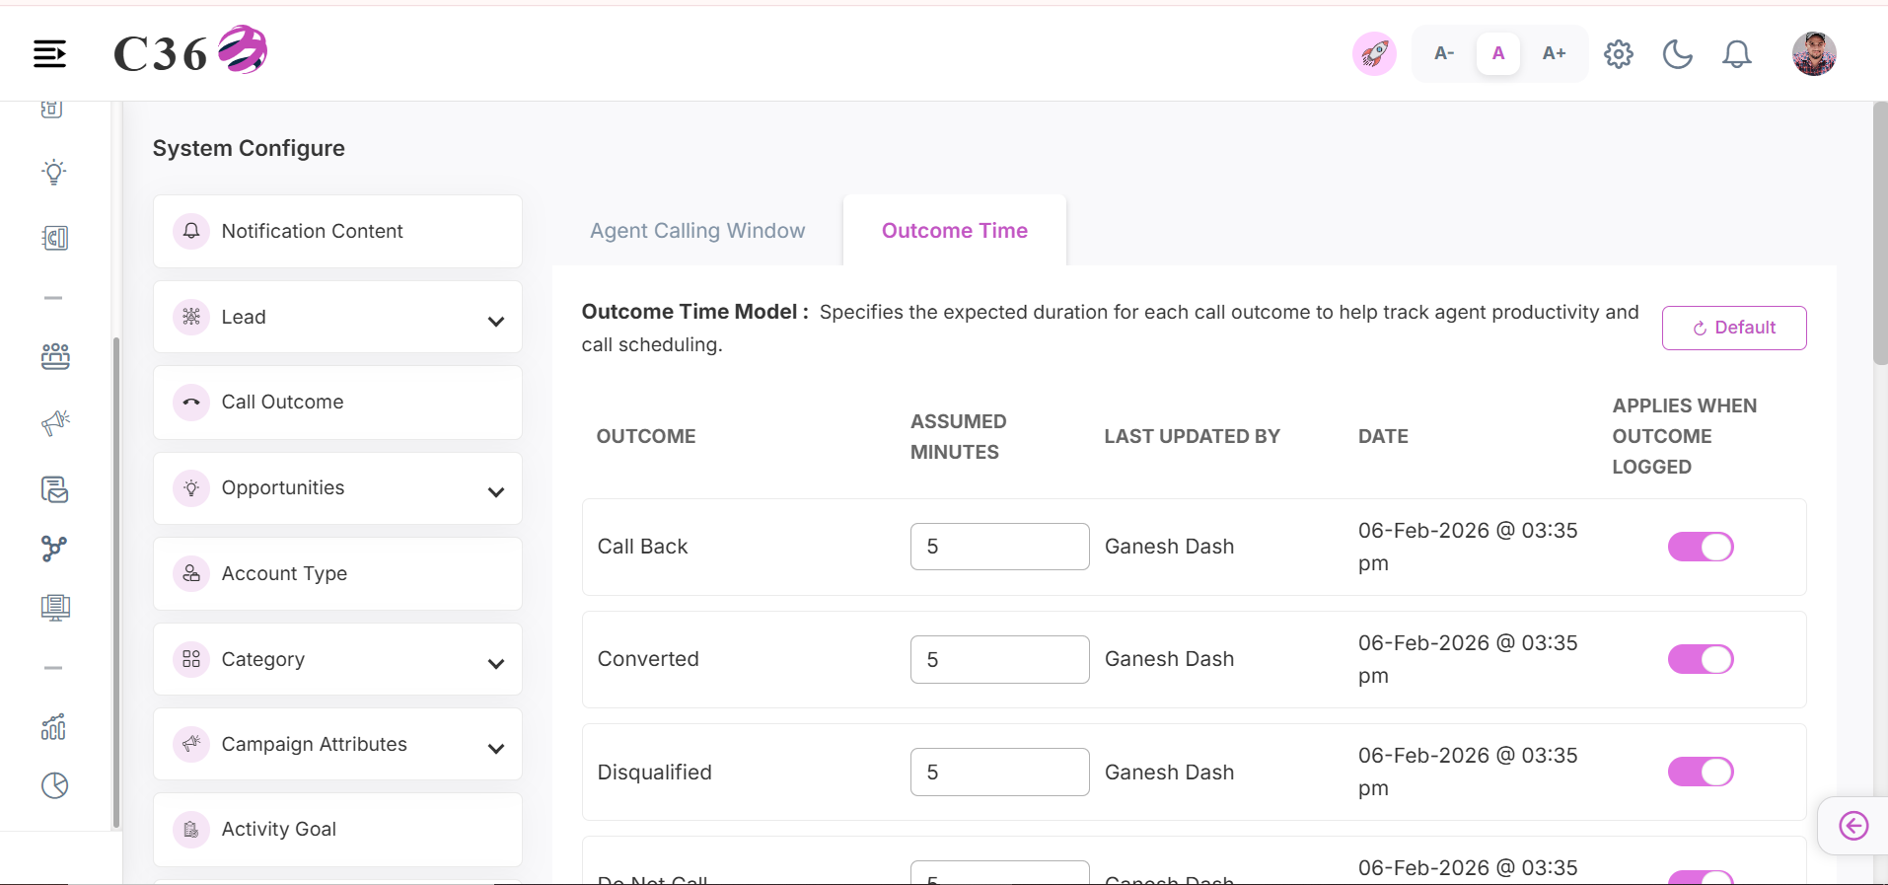Set normal font size with A button
The image size is (1888, 885).
point(1498,53)
